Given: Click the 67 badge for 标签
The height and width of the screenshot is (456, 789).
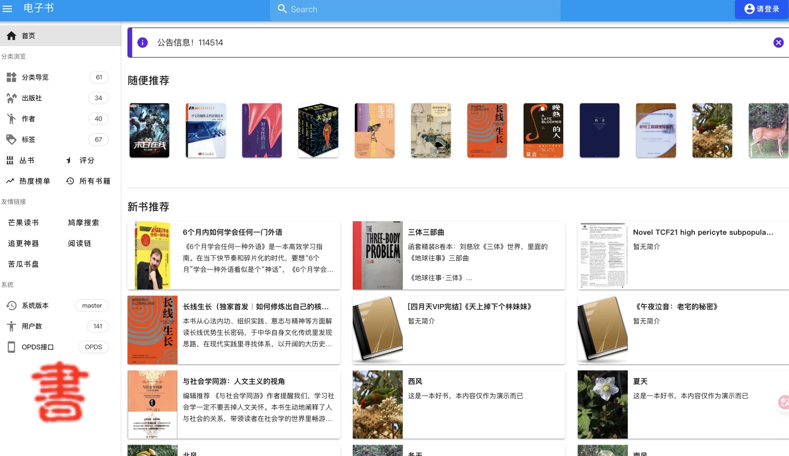Looking at the screenshot, I should tap(98, 139).
